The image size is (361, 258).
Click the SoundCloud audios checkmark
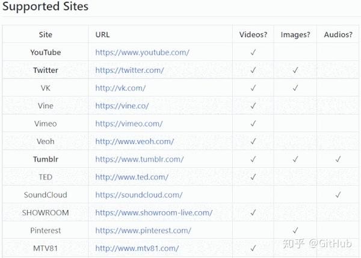click(x=338, y=195)
